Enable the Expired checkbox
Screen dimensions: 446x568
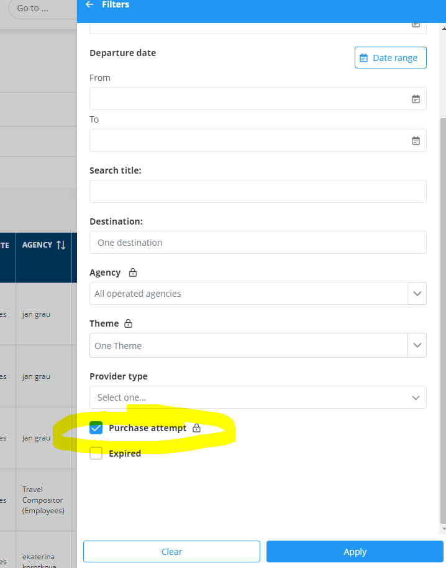tap(96, 454)
